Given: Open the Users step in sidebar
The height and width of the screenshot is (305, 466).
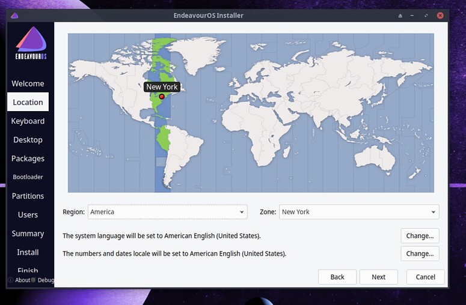Looking at the screenshot, I should [x=28, y=215].
